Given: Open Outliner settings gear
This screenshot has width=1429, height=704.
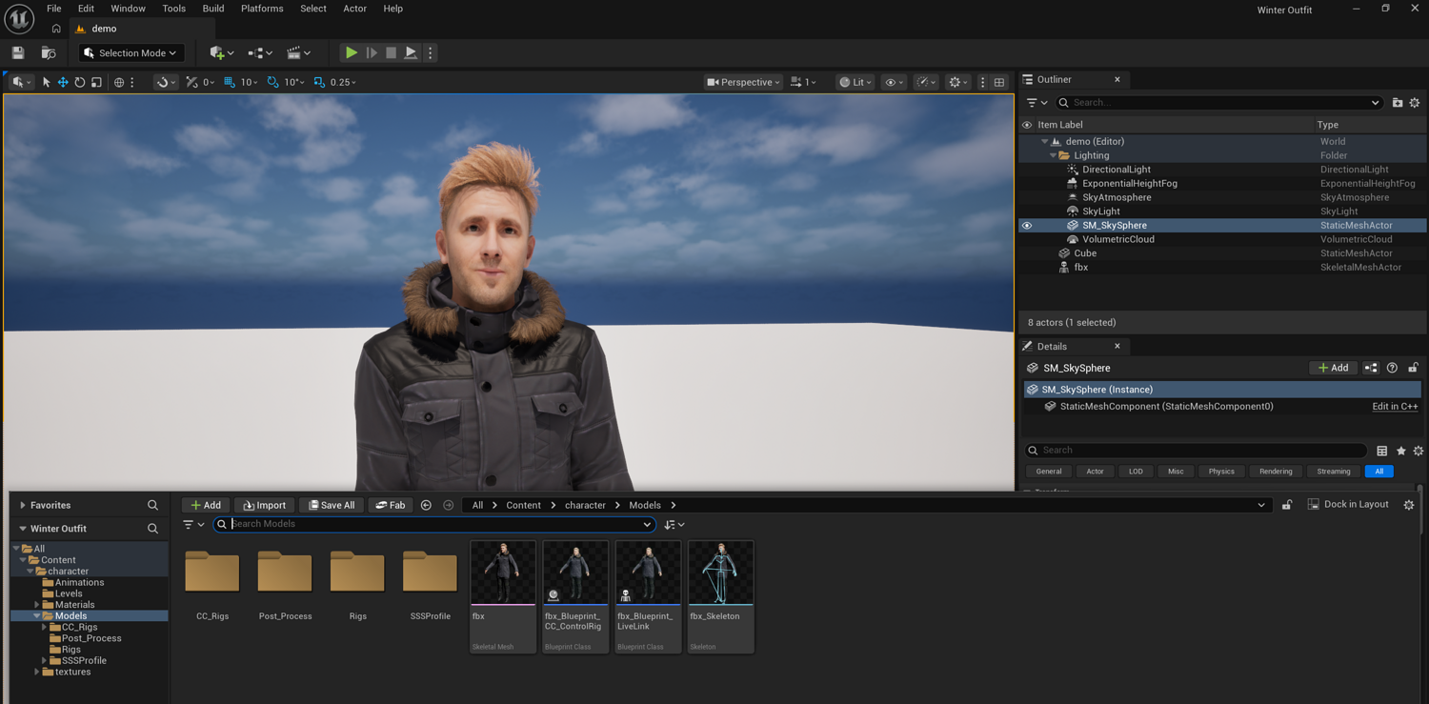Looking at the screenshot, I should click(1415, 103).
